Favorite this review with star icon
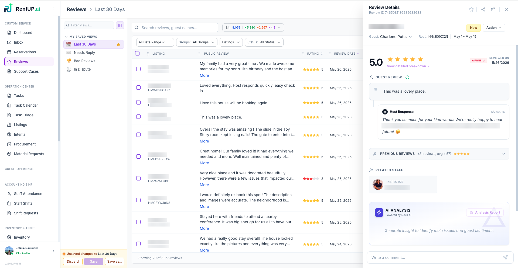The width and height of the screenshot is (518, 268). (x=471, y=9)
